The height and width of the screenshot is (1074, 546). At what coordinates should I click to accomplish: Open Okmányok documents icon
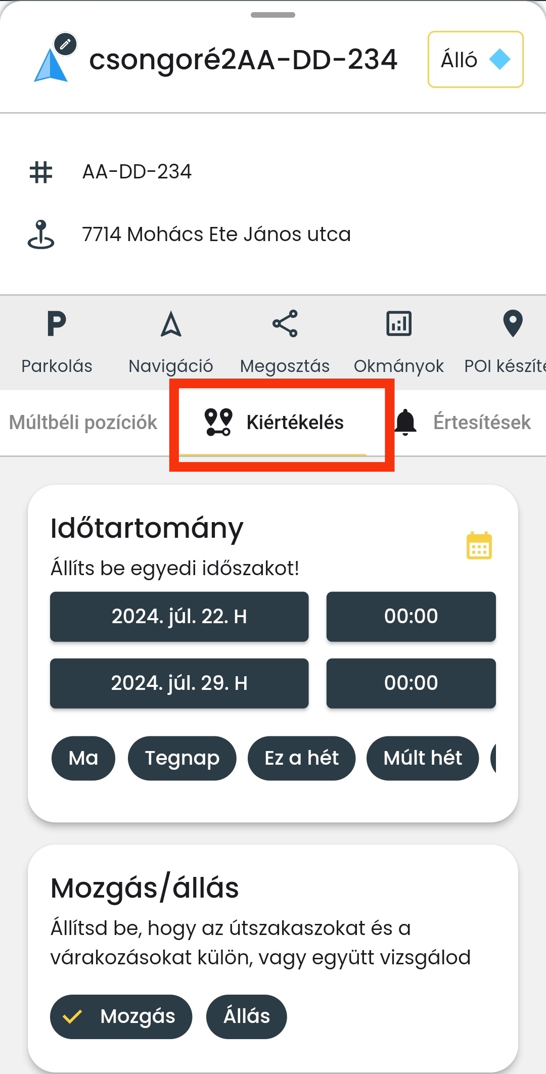[x=399, y=324]
